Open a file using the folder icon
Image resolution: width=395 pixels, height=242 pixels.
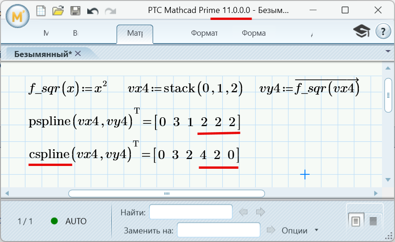pos(58,10)
